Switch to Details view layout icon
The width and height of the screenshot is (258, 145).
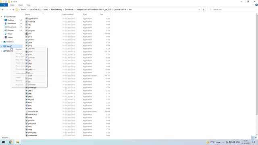(x=253, y=138)
